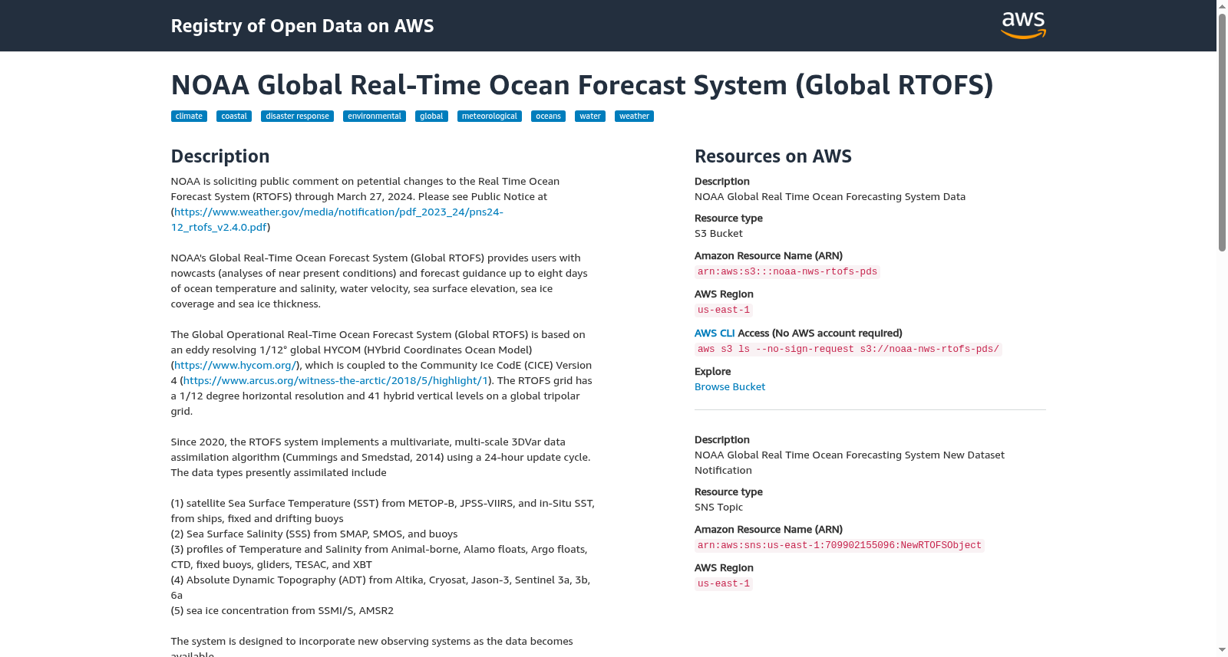Click the arn:aws:s3:::noaa-nws-rtofs-pds code text

(x=787, y=272)
